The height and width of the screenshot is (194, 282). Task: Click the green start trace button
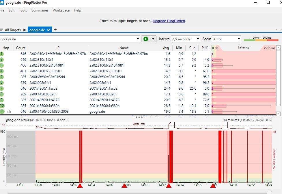[146, 39]
